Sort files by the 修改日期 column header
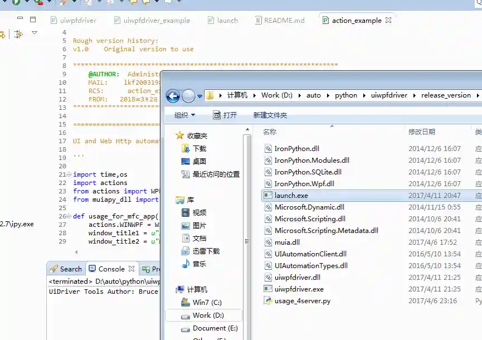 tap(422, 132)
